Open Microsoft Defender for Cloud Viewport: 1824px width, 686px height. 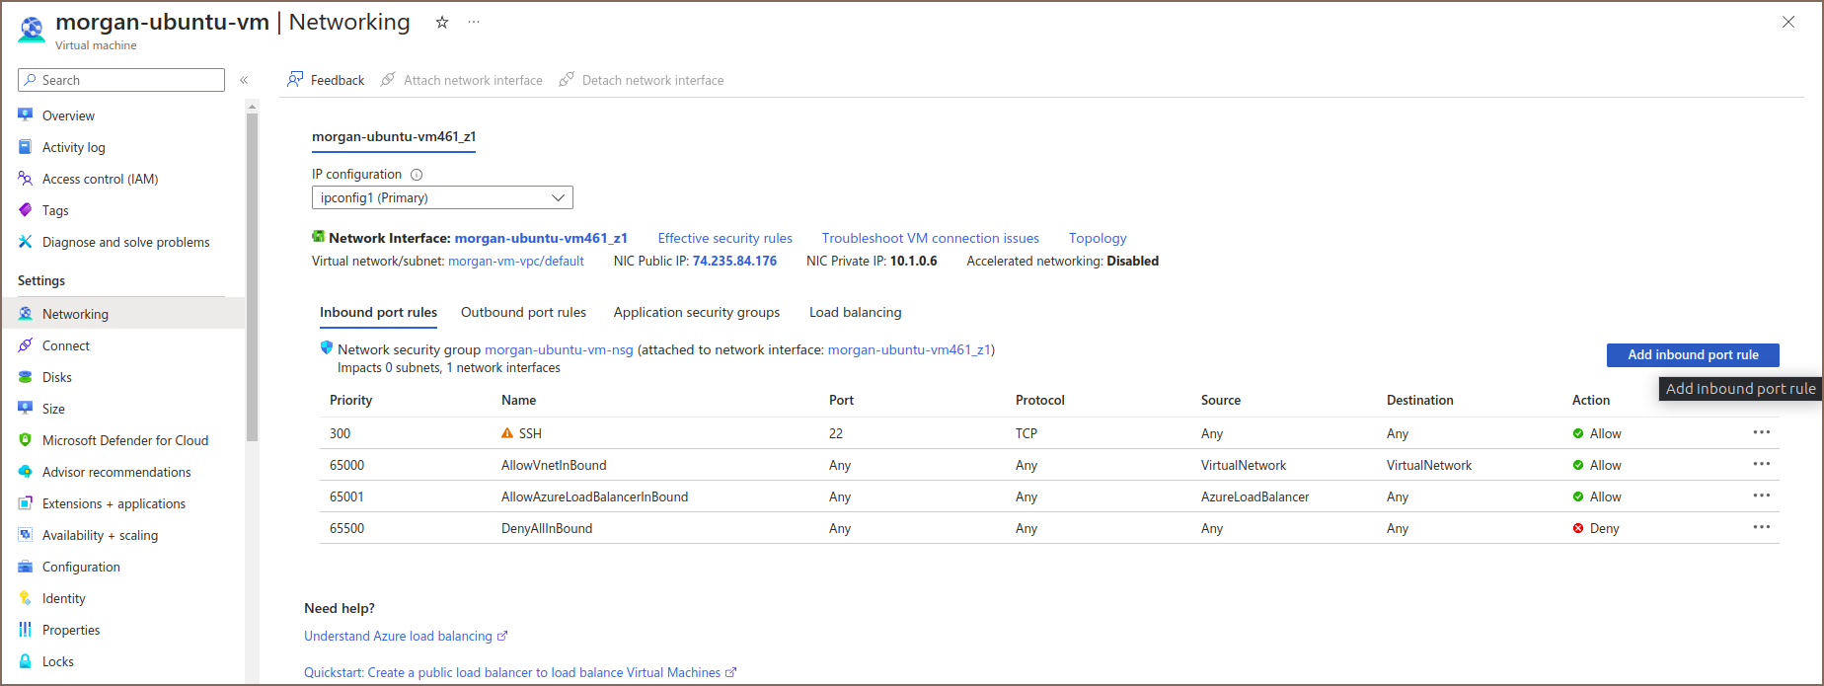tap(124, 440)
